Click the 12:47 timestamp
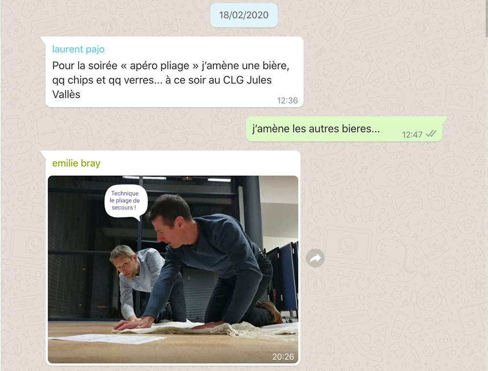Image resolution: width=488 pixels, height=371 pixels. [412, 134]
